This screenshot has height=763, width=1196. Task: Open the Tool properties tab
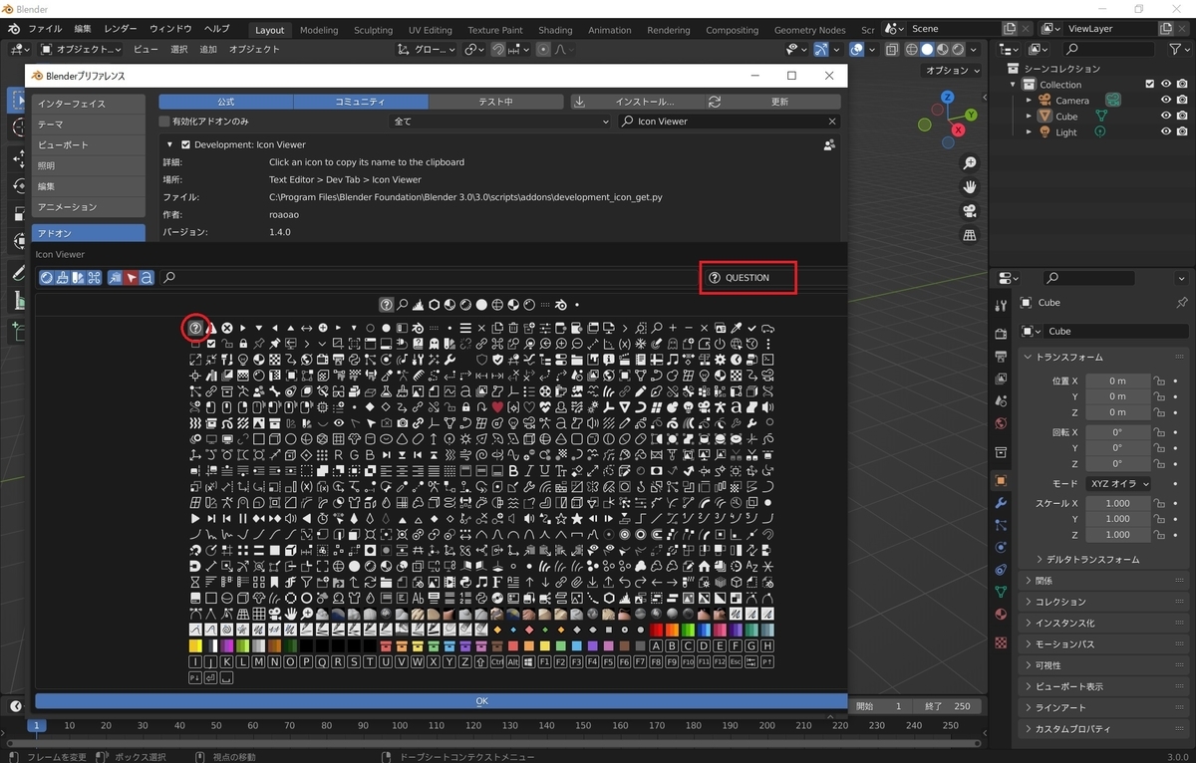pyautogui.click(x=1001, y=305)
